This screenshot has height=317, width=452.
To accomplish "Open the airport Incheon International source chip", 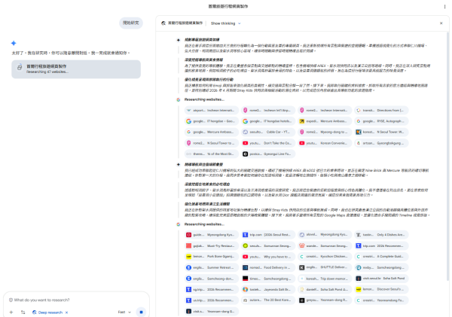I will [x=201, y=109].
